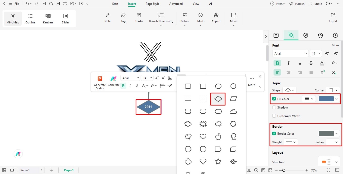
Task: Open the Clipart library
Action: [x=216, y=18]
